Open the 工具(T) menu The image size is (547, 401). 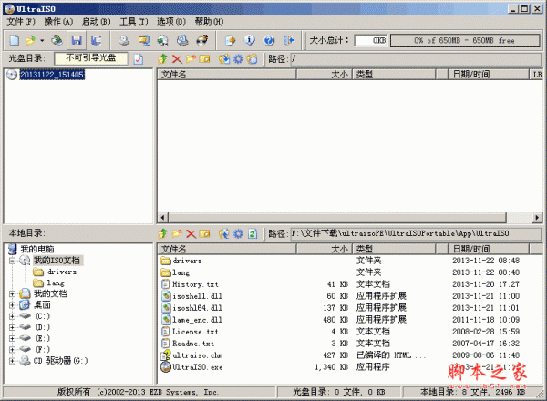tap(134, 22)
